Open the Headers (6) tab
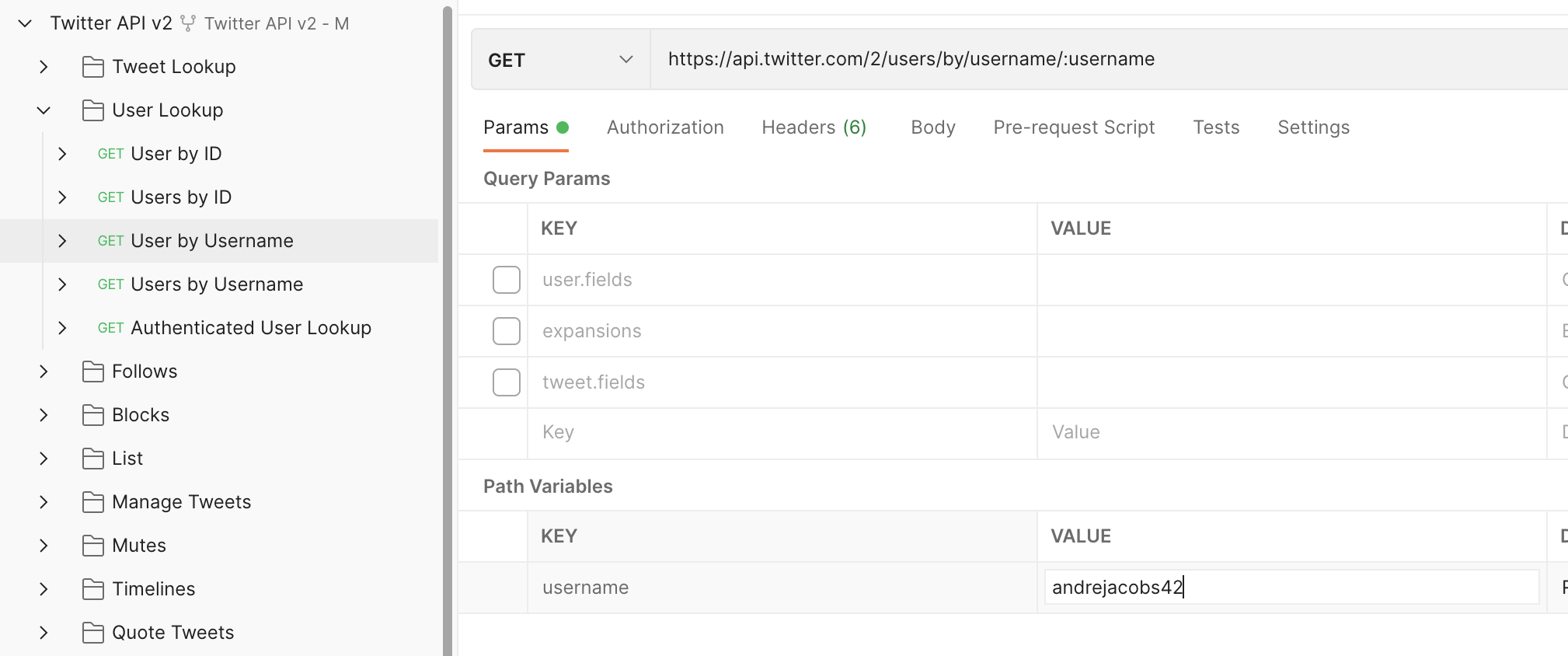Screen dimensions: 1568x656 click(x=814, y=127)
